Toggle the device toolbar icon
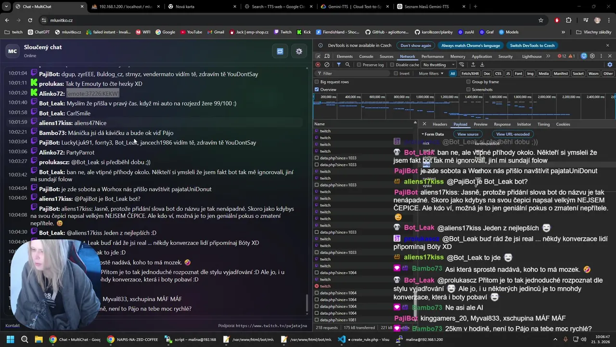The image size is (616, 347). coord(327,56)
